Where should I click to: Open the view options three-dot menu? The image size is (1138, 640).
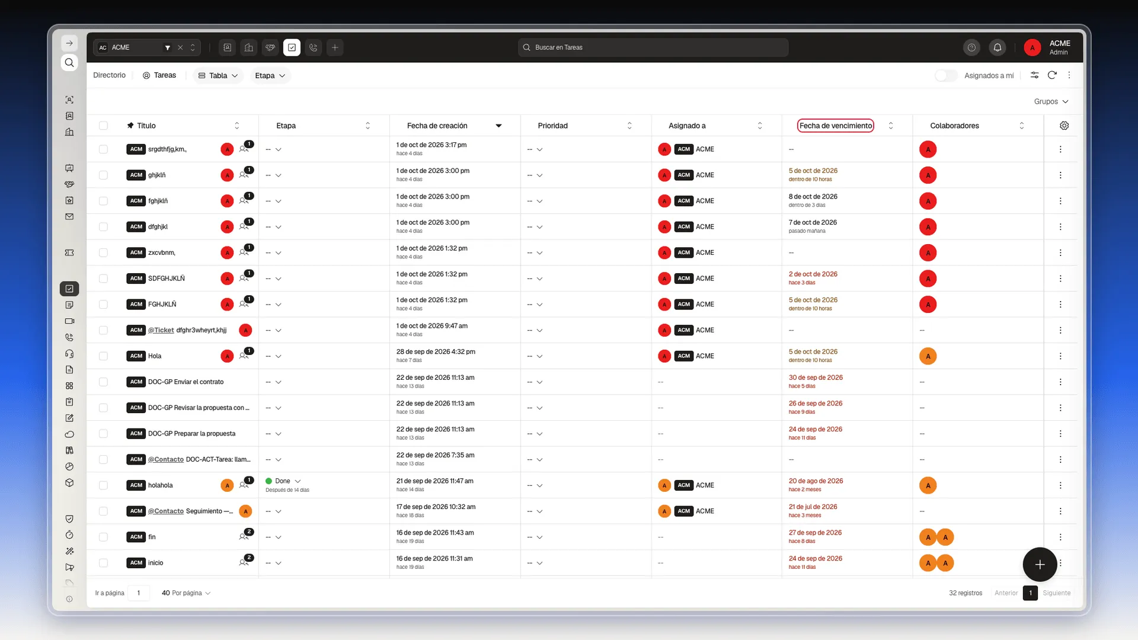tap(1069, 75)
